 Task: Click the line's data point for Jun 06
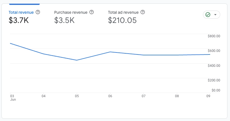(110, 52)
